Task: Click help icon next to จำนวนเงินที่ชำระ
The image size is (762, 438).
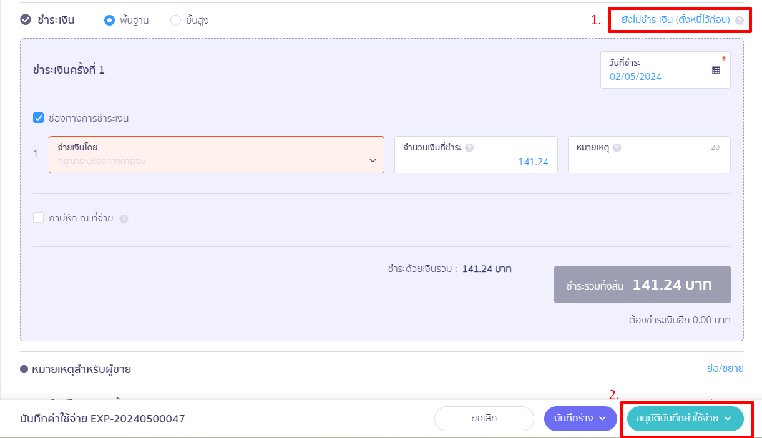Action: (x=469, y=148)
